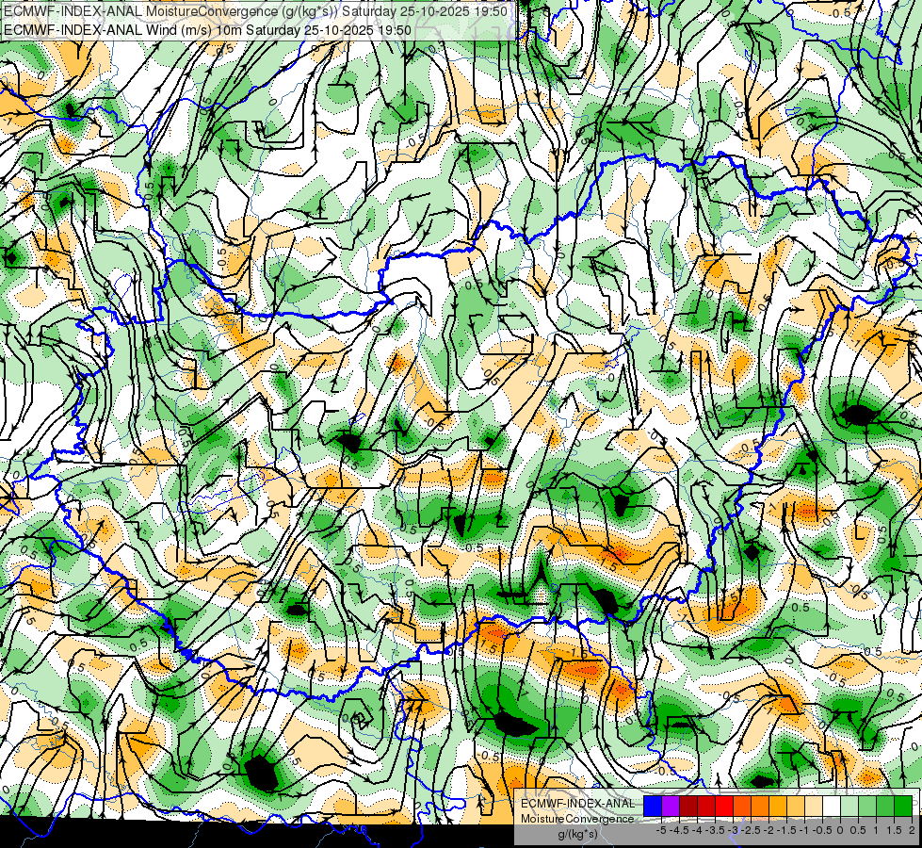The width and height of the screenshot is (922, 848).
Task: Click the legend tick value 2
Action: (x=912, y=830)
